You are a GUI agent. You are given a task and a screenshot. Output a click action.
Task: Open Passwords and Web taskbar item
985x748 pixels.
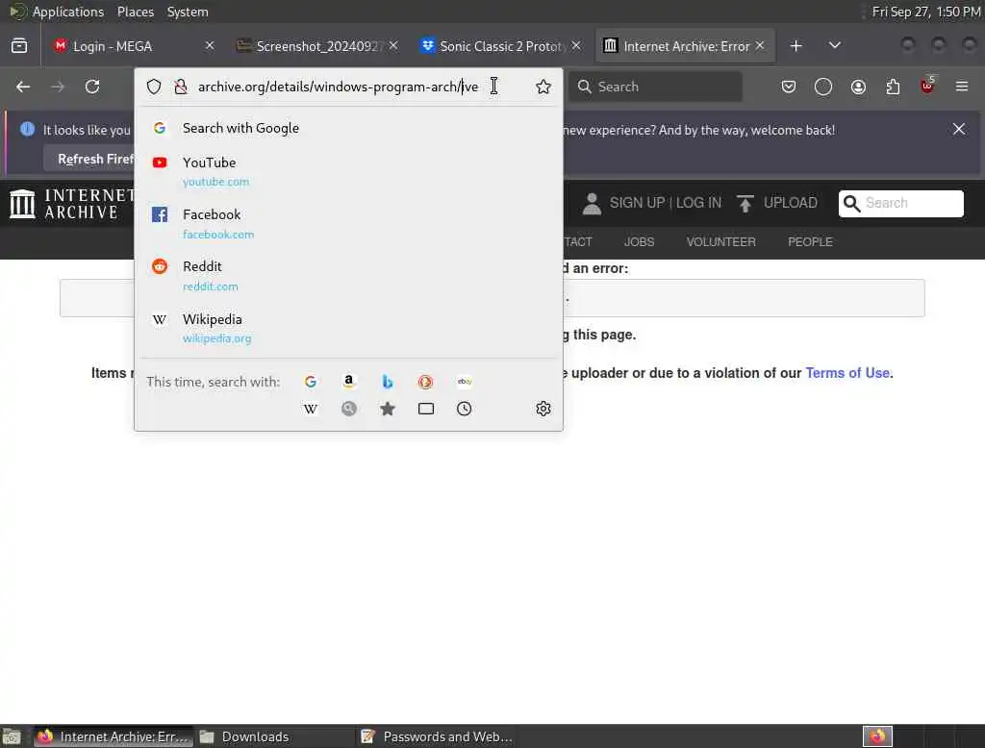click(437, 736)
